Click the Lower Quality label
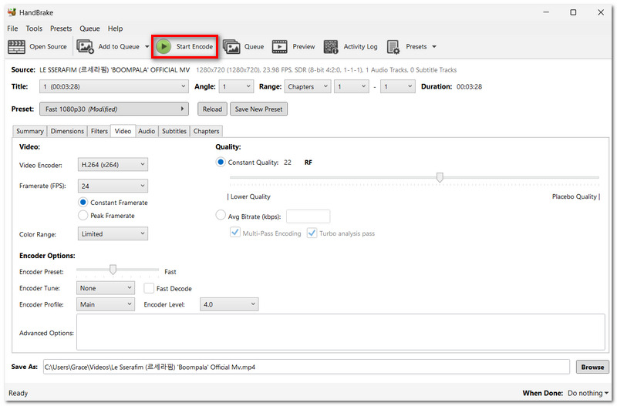Viewport: 617px width, 406px height. 250,196
